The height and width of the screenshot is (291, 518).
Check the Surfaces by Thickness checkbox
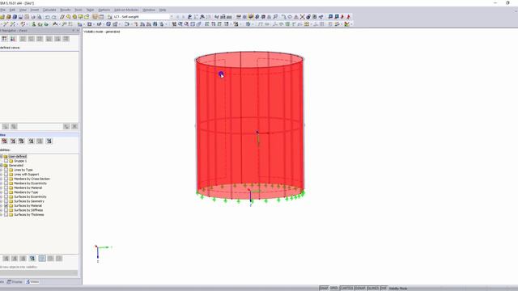pyautogui.click(x=6, y=214)
